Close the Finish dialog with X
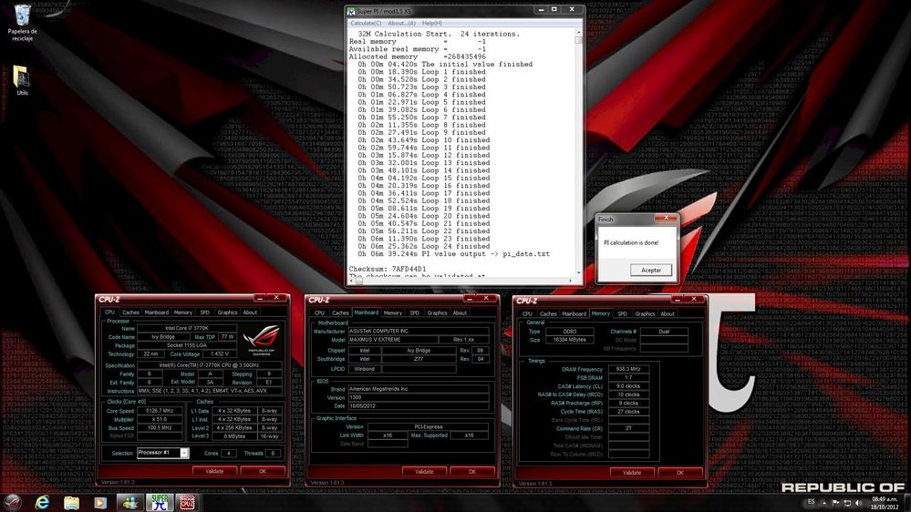The image size is (911, 512). 666,219
